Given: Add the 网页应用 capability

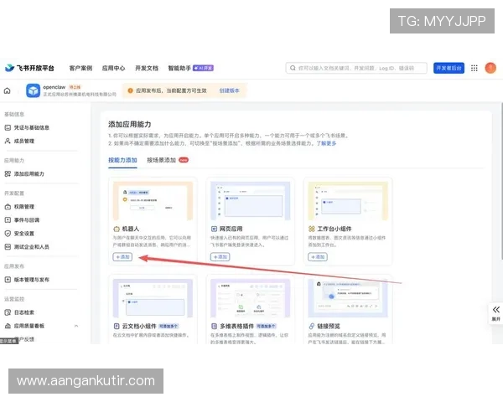Looking at the screenshot, I should (x=220, y=257).
